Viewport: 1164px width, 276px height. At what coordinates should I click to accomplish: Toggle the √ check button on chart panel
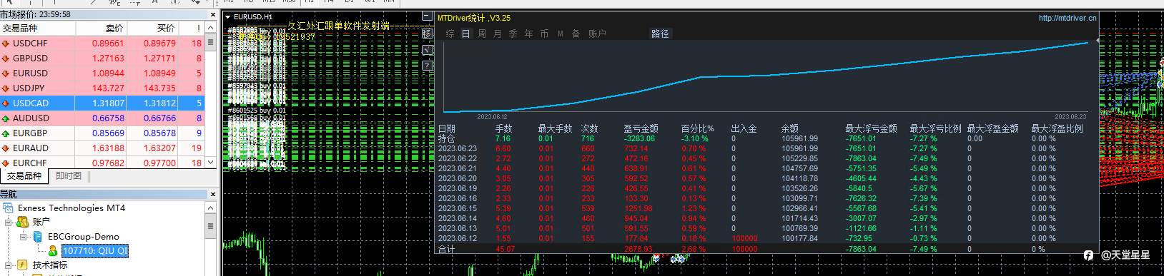pyautogui.click(x=428, y=50)
